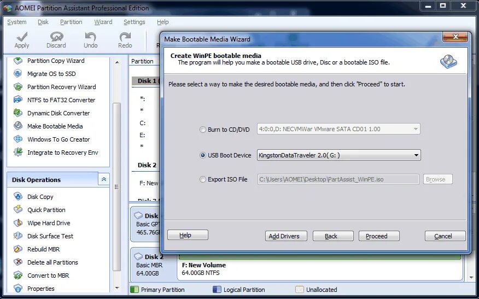The height and width of the screenshot is (299, 479).
Task: Click Integrate to Recovery Env icon
Action: (x=18, y=152)
